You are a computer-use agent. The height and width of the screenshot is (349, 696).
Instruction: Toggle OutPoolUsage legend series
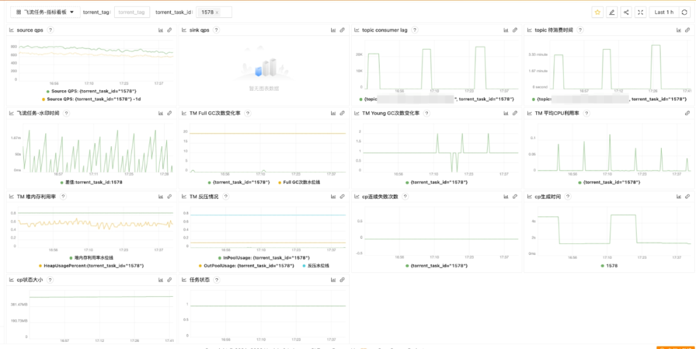(246, 266)
